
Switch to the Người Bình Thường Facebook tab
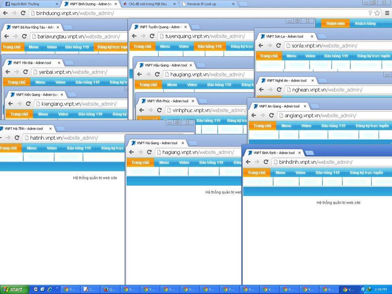pos(31,4)
